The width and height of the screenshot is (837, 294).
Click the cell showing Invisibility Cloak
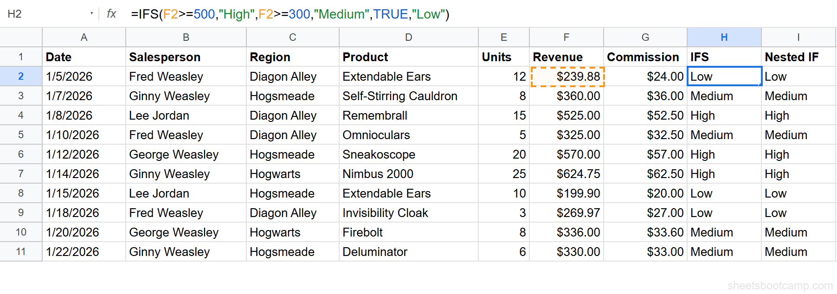pyautogui.click(x=408, y=213)
